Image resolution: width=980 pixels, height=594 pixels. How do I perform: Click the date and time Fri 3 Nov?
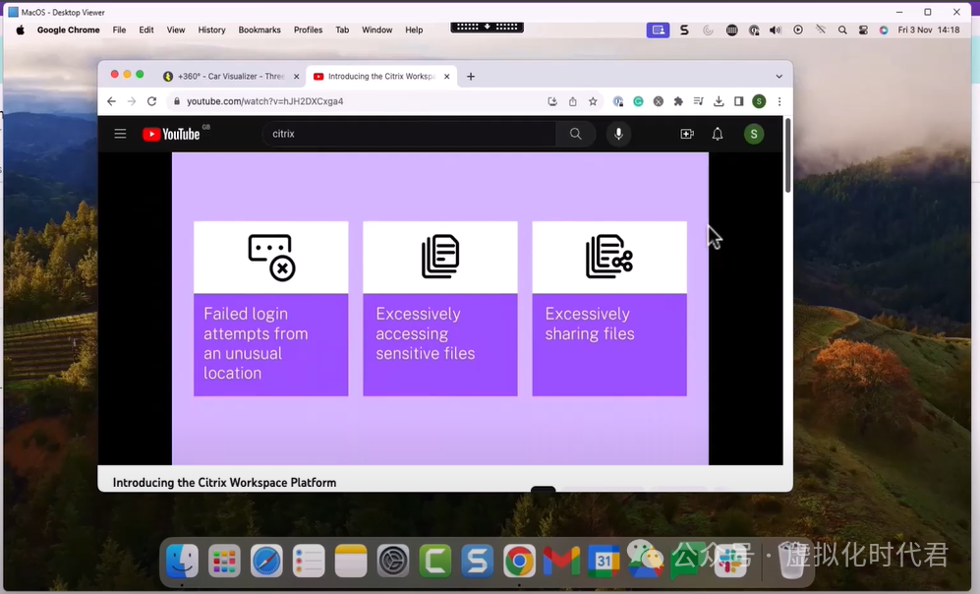click(x=928, y=30)
